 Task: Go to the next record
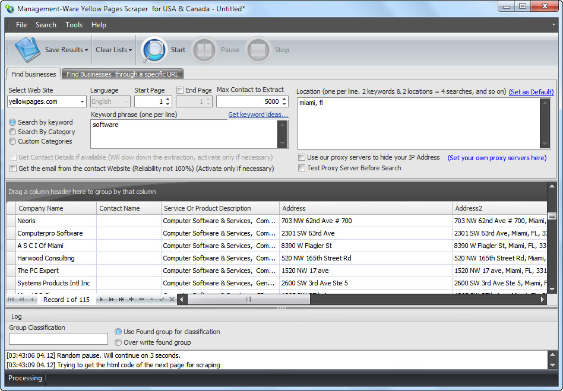(x=101, y=299)
